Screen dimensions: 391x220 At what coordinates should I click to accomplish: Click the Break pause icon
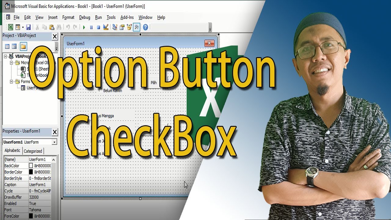coord(91,27)
